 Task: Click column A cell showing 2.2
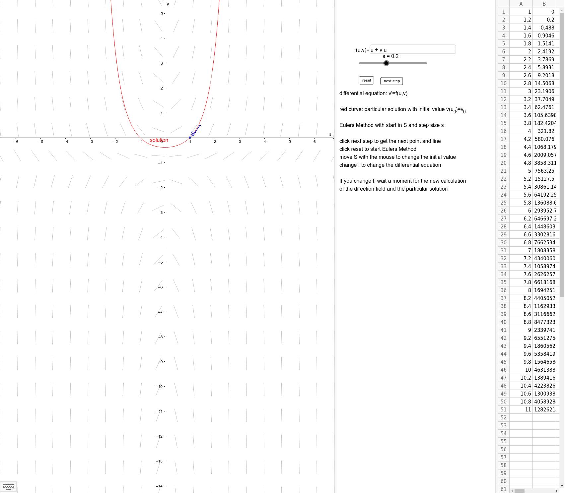pos(521,59)
